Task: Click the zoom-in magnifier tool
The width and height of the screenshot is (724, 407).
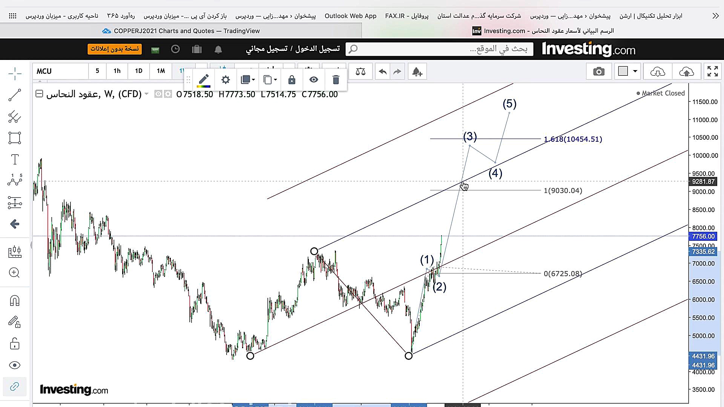Action: (x=14, y=273)
